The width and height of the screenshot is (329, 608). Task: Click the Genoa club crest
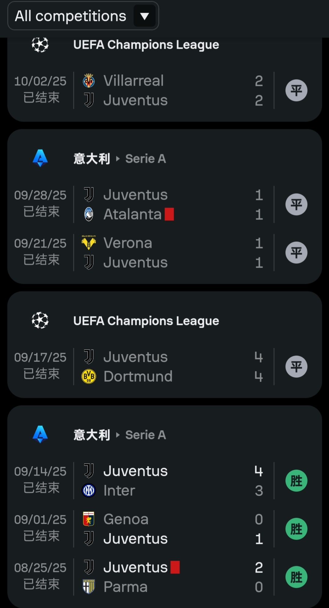pyautogui.click(x=89, y=519)
